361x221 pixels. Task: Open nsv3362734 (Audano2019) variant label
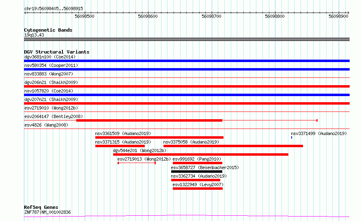click(x=199, y=176)
